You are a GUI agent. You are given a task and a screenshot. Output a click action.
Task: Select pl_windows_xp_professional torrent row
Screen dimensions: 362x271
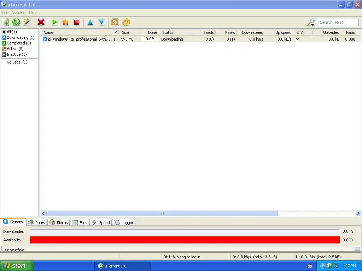[x=200, y=39]
